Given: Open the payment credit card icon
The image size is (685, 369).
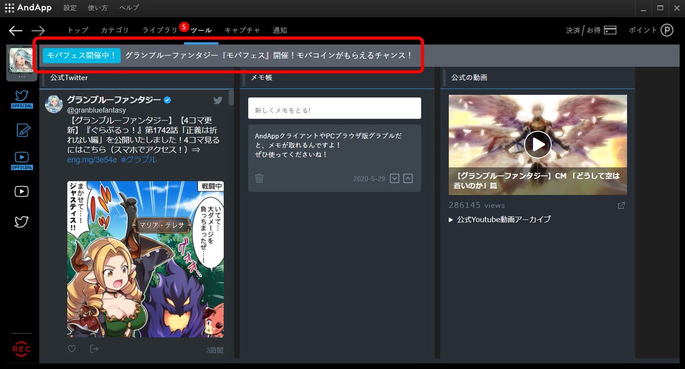Looking at the screenshot, I should [610, 30].
